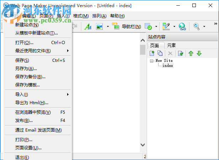Click the 站点内容 panel header
Screen dimensions: 219x160
click(182, 37)
